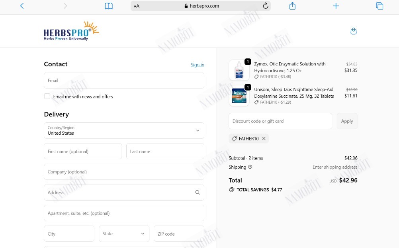
Task: Open the shopping bag cart icon
Action: [x=354, y=31]
